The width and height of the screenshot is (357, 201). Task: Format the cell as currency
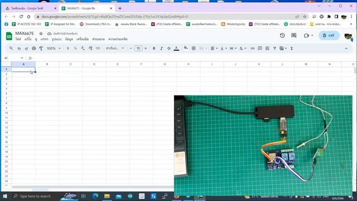68,49
